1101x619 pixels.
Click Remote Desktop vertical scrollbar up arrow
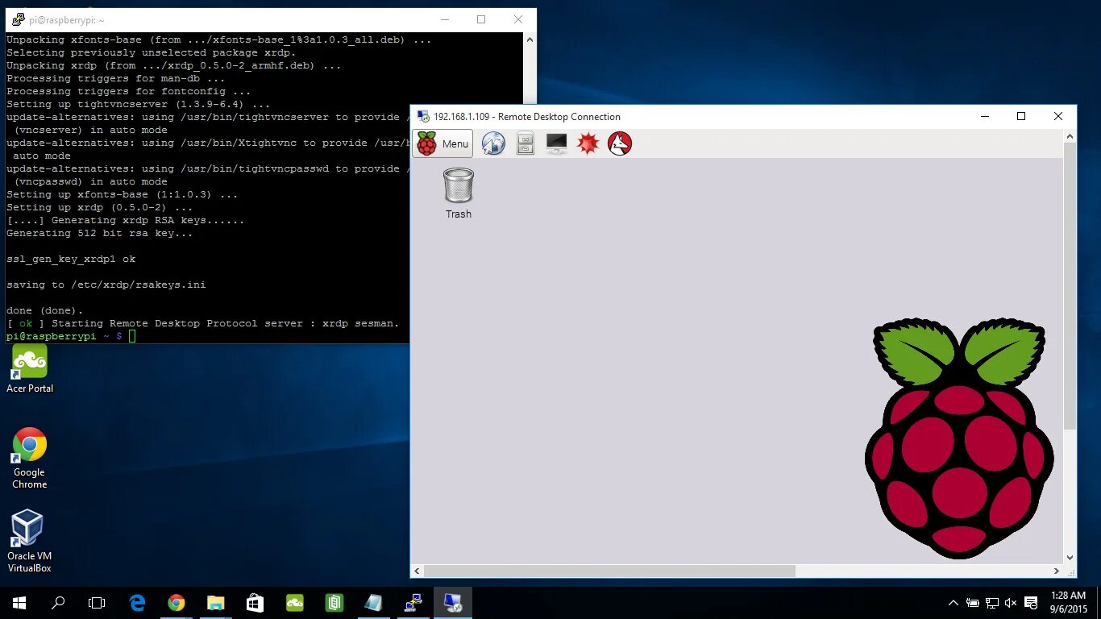(1070, 135)
